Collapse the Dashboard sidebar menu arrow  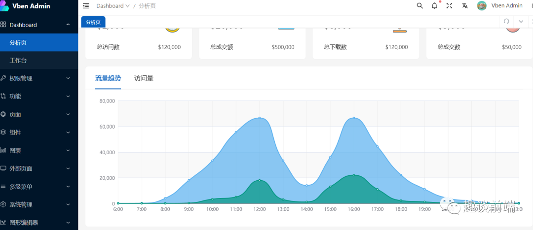[x=68, y=25]
